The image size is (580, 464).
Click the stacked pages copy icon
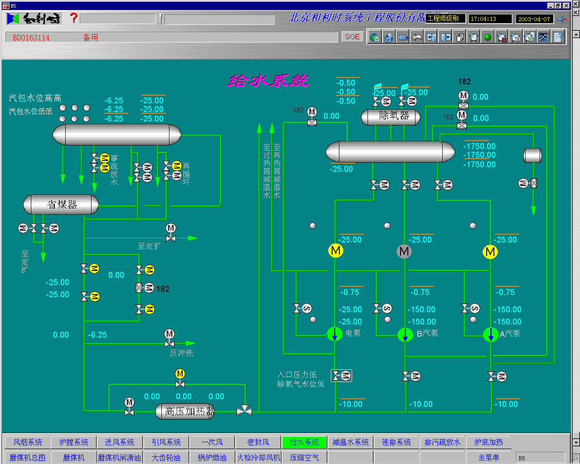[459, 38]
